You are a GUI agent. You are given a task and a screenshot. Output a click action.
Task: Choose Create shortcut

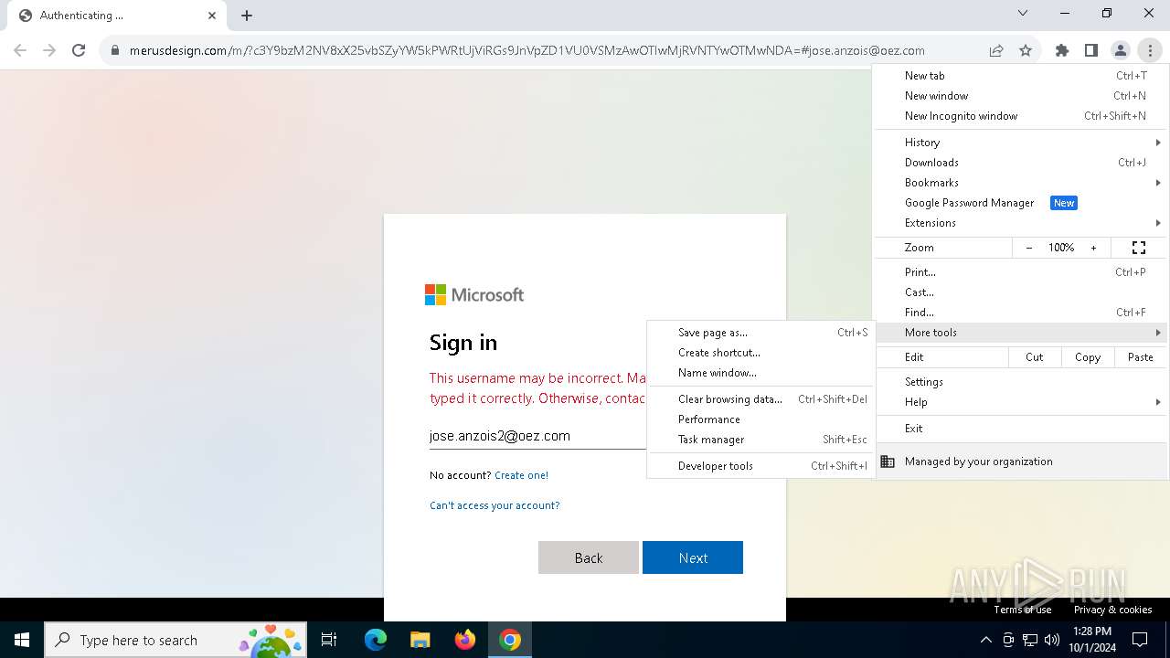(760, 353)
